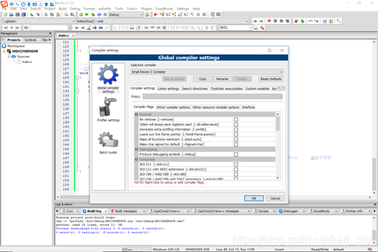Click the Save all files icon
Viewport: 378px width, 252px height.
tap(23, 15)
